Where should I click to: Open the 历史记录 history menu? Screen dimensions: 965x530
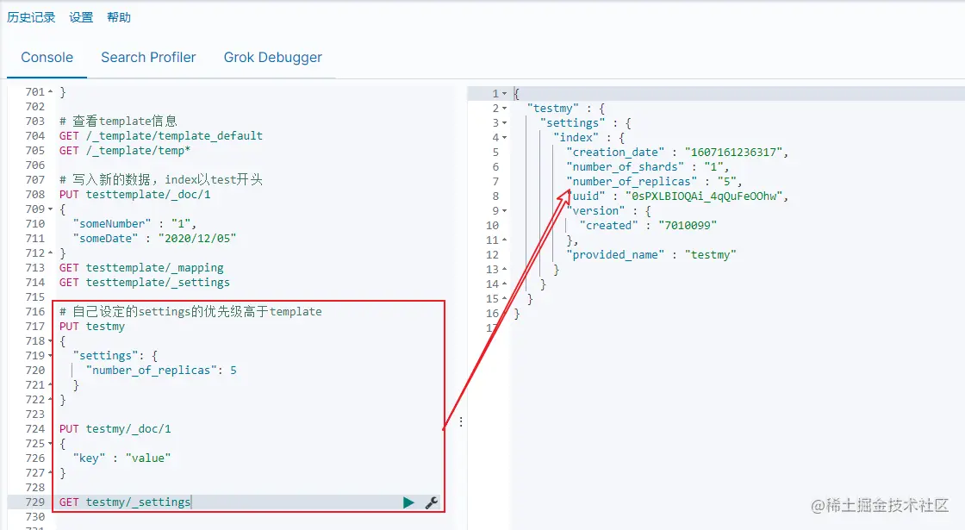[31, 17]
